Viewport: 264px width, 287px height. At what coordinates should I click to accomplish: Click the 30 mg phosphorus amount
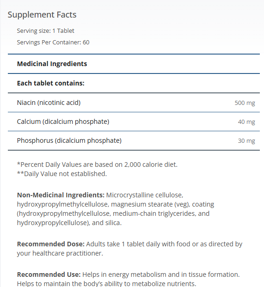tap(246, 141)
